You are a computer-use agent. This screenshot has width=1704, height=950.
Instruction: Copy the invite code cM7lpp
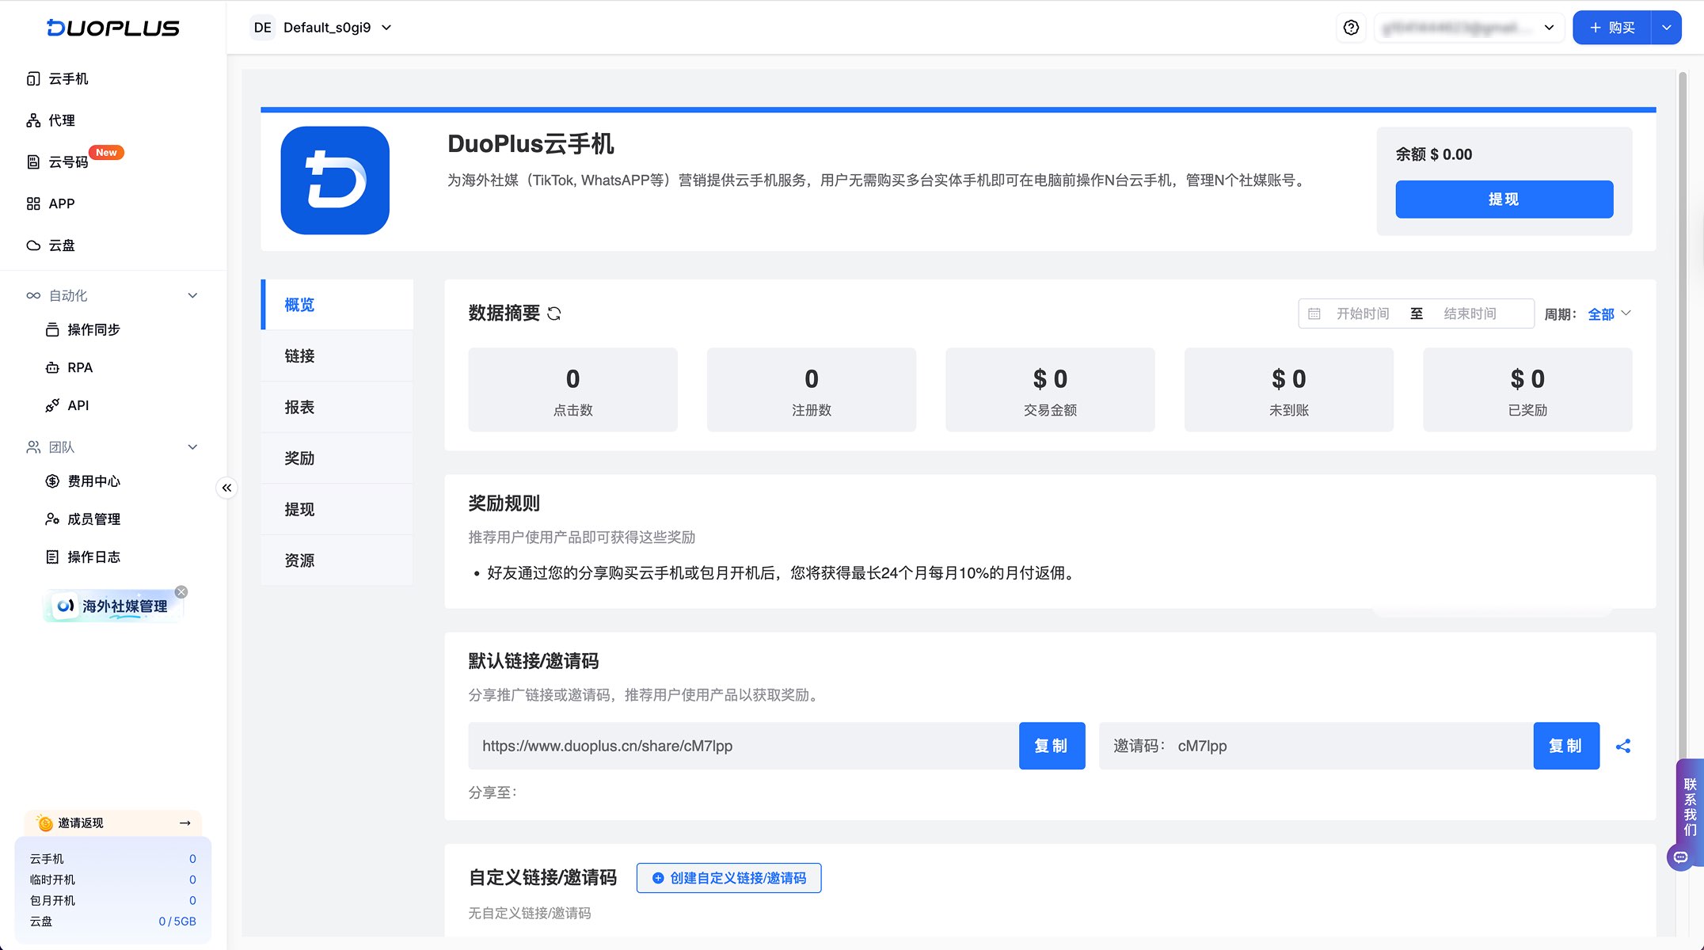(x=1566, y=746)
